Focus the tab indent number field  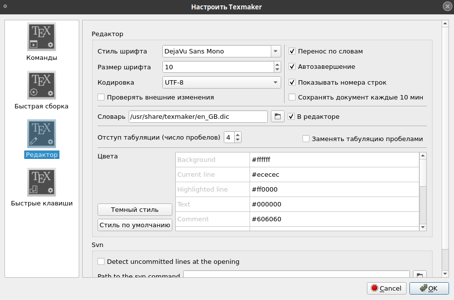tap(229, 137)
